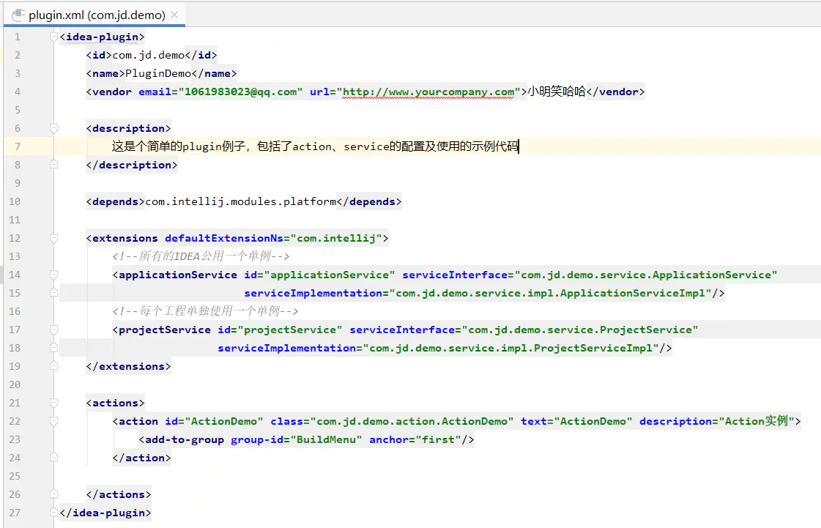Click the plugin file icon in the tab
The image size is (821, 528).
tap(18, 15)
